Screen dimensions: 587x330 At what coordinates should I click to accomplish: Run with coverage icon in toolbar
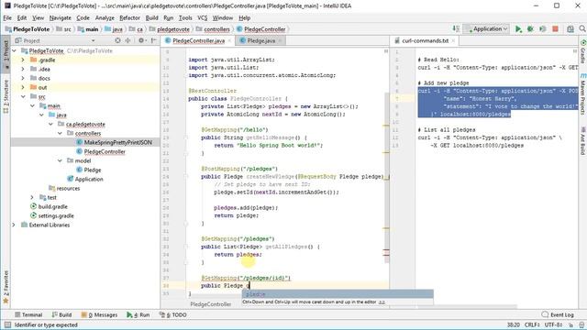pos(543,29)
